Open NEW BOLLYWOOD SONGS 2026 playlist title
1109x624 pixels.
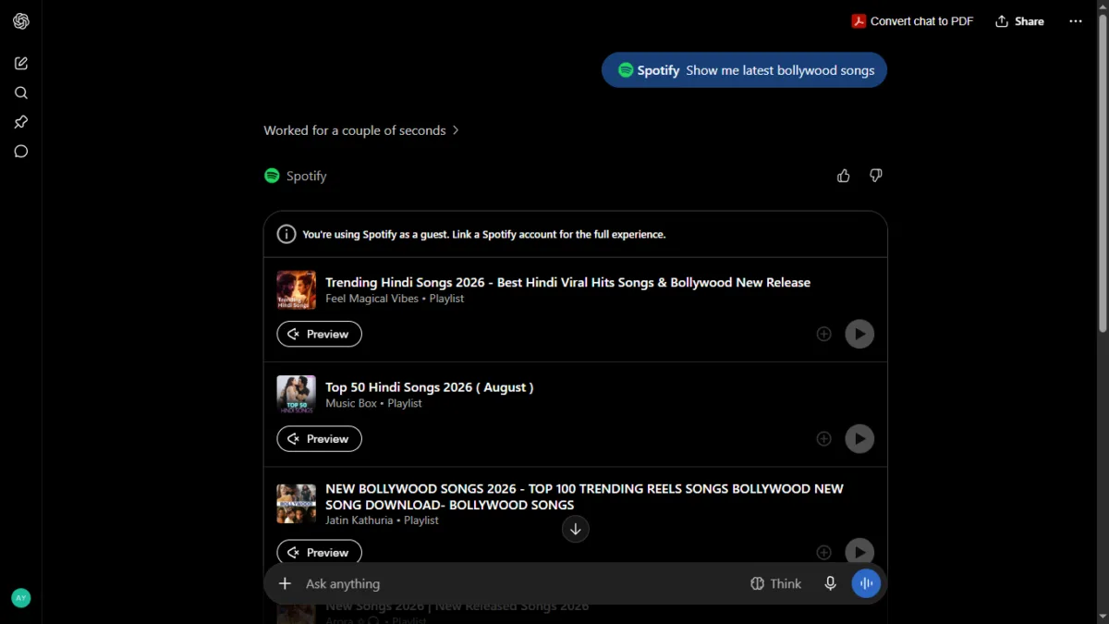click(584, 496)
